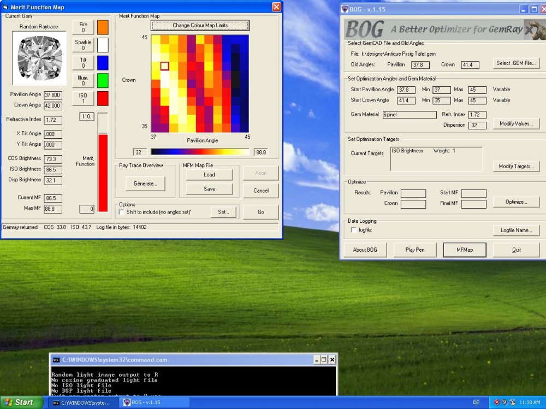Click the random raytrace gem thumbnail
Viewport: 546px width, 409px height.
(x=39, y=58)
